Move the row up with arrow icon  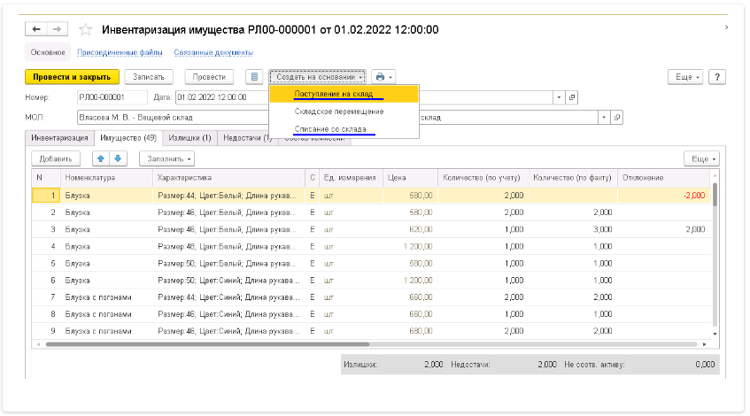click(x=100, y=158)
